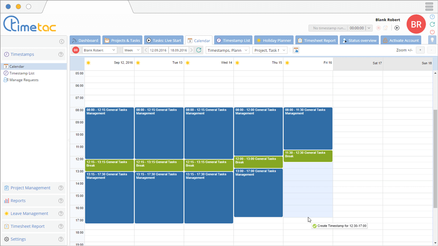Screen dimensions: 438x246
Task: Open the Blank Robert user dropdown
Action: 99,50
